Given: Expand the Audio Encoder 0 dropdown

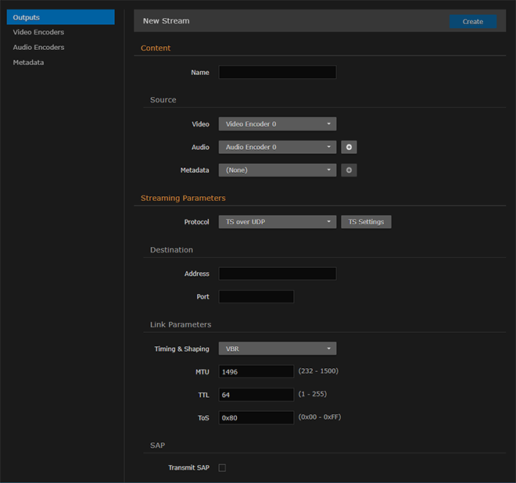Looking at the screenshot, I should (277, 147).
